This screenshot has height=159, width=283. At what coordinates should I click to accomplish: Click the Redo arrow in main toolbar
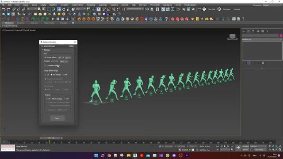click(8, 9)
